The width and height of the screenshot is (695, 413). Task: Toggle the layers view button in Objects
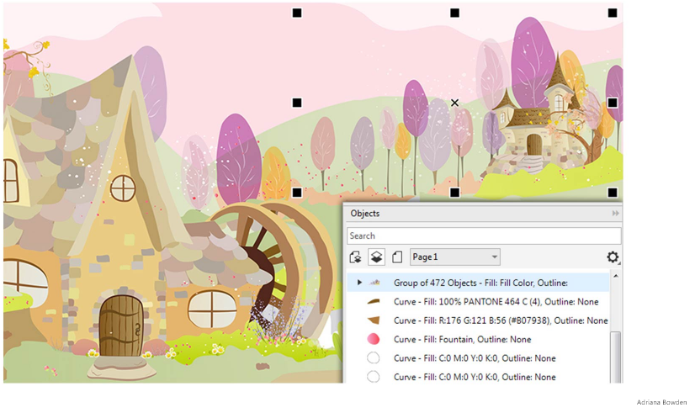tap(376, 257)
